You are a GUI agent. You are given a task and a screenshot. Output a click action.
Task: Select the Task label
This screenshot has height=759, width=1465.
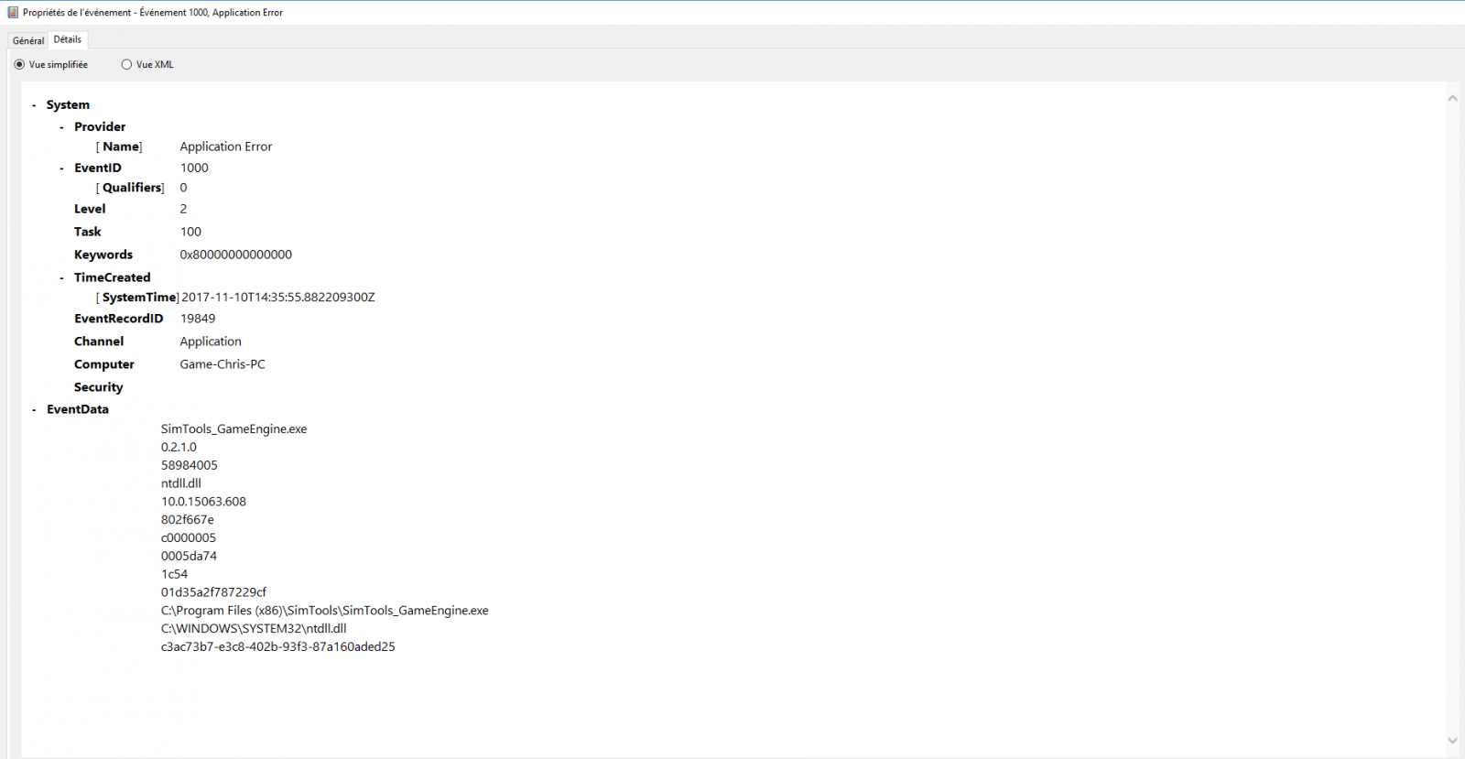tap(88, 232)
